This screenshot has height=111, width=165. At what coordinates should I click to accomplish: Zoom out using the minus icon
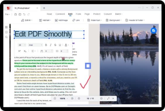click(55, 98)
